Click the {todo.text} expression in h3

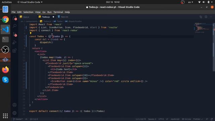click(x=63, y=69)
